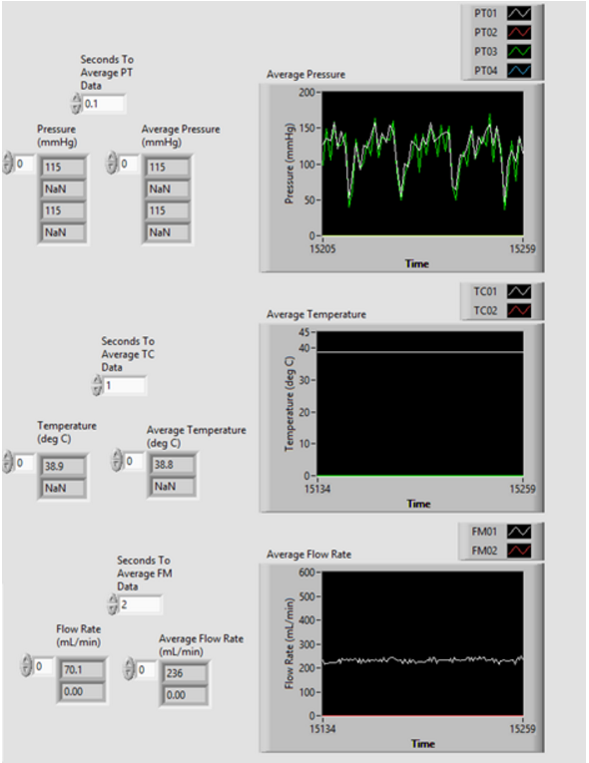Click the 200 maximum on the pressure axis
This screenshot has width=589, height=763.
(x=306, y=93)
